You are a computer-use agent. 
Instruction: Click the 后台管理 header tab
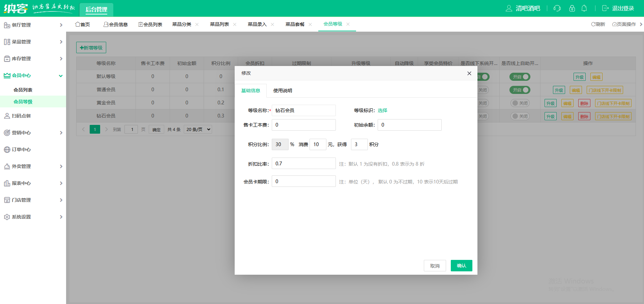(x=96, y=9)
